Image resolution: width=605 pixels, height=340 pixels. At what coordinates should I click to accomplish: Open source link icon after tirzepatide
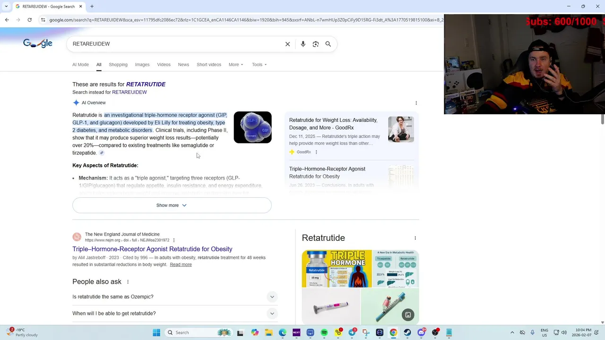coord(102,153)
